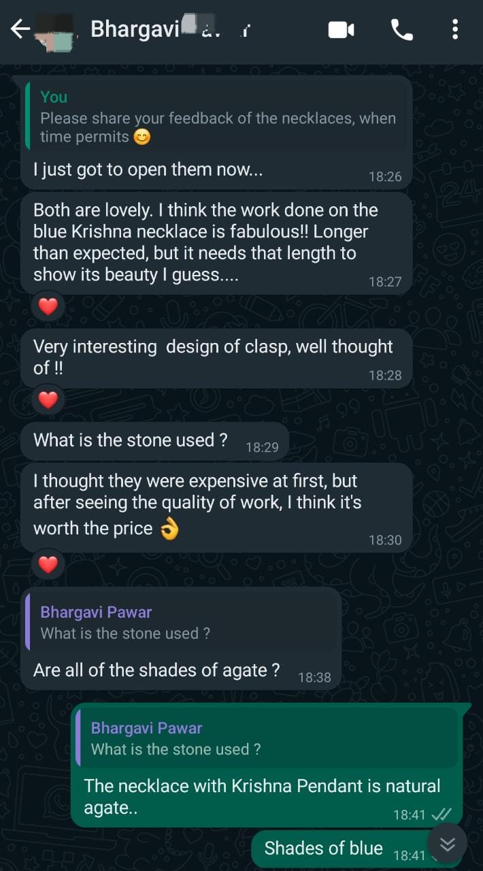The height and width of the screenshot is (871, 483).
Task: Tap the natural agate reply message text
Action: (262, 796)
